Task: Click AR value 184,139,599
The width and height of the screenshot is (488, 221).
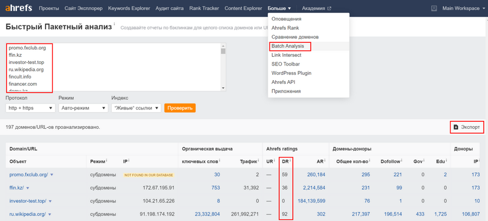Action: click(x=312, y=201)
